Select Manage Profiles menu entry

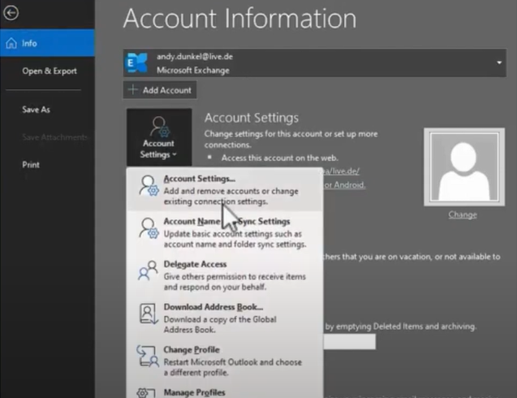pyautogui.click(x=225, y=392)
